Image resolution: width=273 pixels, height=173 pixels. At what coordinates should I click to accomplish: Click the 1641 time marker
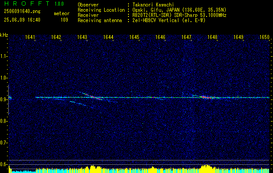[30, 37]
